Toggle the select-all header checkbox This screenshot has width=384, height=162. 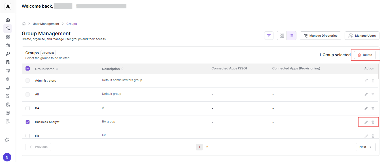27,68
